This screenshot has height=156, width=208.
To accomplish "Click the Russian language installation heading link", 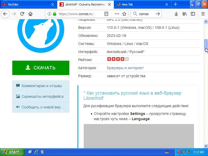I will tap(132, 96).
